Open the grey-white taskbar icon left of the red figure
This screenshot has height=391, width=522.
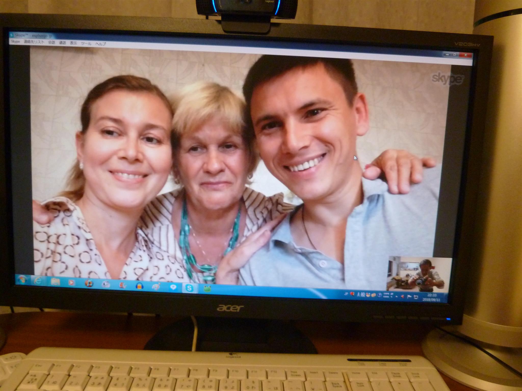(x=106, y=284)
